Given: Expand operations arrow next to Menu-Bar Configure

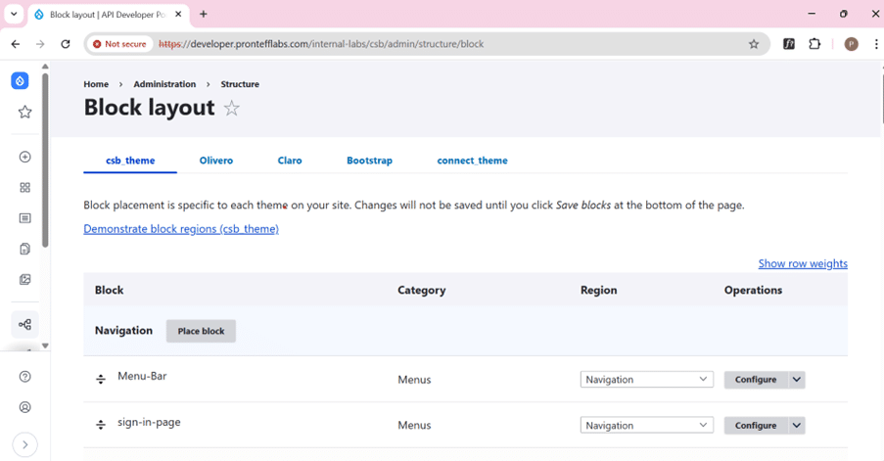Looking at the screenshot, I should pos(797,380).
